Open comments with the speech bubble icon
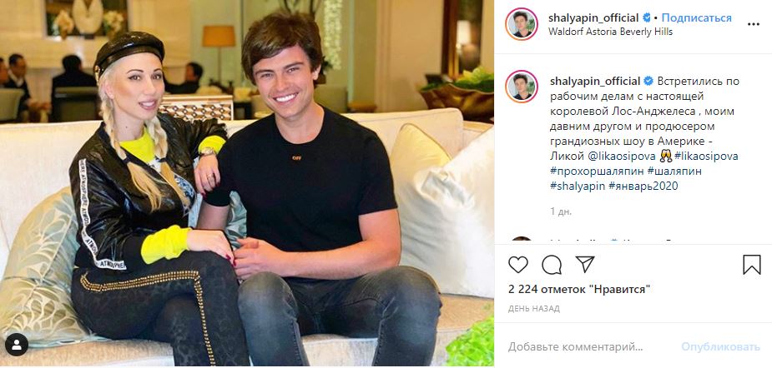Screen dimensions: 772x368 point(552,265)
